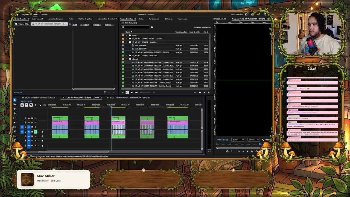Image resolution: width=350 pixels, height=197 pixels.
Task: Play the sequence in Program monitor
Action: [248, 151]
